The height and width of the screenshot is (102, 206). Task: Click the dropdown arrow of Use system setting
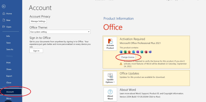click(x=89, y=32)
